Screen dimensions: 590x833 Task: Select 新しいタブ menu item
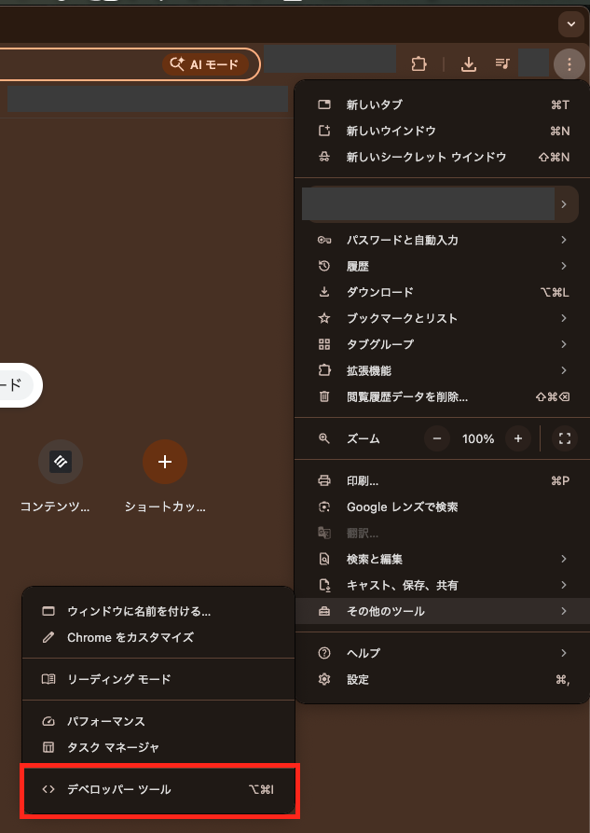[443, 104]
